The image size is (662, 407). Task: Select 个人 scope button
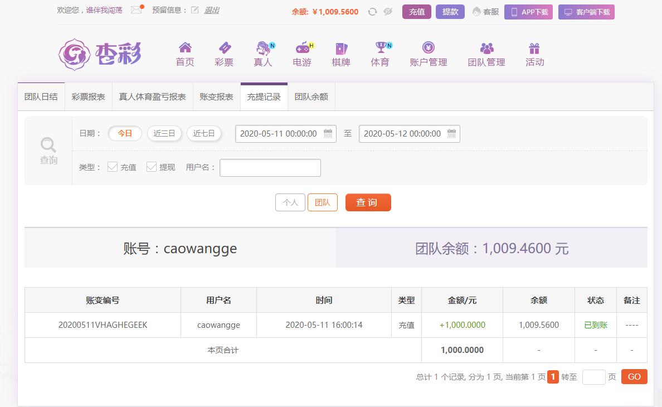point(290,202)
